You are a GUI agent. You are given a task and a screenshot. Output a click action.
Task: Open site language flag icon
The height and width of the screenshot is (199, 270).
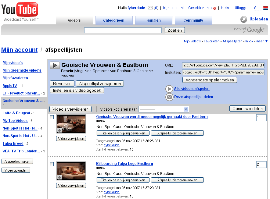(266, 8)
